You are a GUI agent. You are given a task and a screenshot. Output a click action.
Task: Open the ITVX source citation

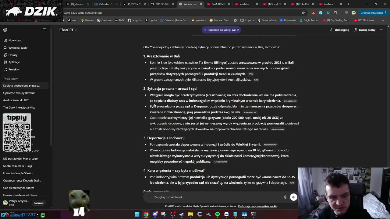point(251,74)
